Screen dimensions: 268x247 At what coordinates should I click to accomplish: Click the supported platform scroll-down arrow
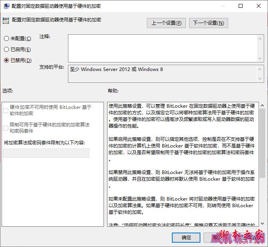pos(260,78)
